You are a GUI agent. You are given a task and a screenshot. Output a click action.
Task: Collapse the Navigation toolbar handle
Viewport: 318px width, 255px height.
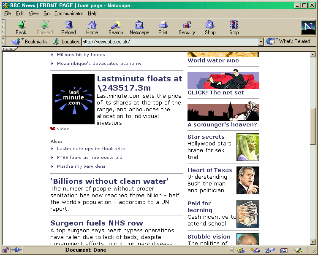point(3,27)
